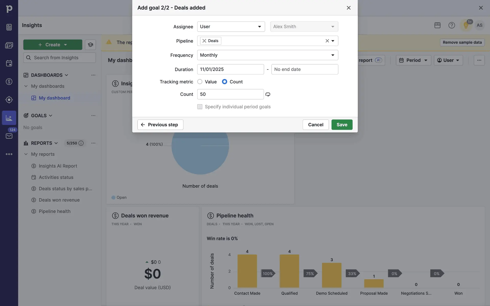The height and width of the screenshot is (306, 490).
Task: Open the Activities calendar sidebar icon
Action: click(x=9, y=63)
